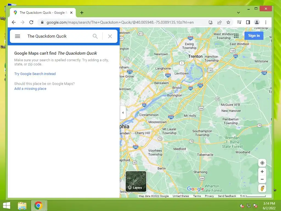This screenshot has height=211, width=281.
Task: Open the Google Maps hamburger menu
Action: coord(17,36)
